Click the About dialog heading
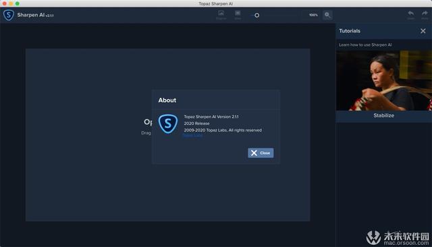This screenshot has height=247, width=432. (167, 101)
